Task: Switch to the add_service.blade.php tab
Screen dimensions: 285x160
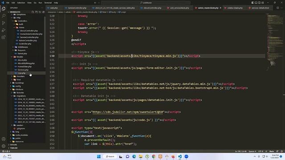Action: 179,8
